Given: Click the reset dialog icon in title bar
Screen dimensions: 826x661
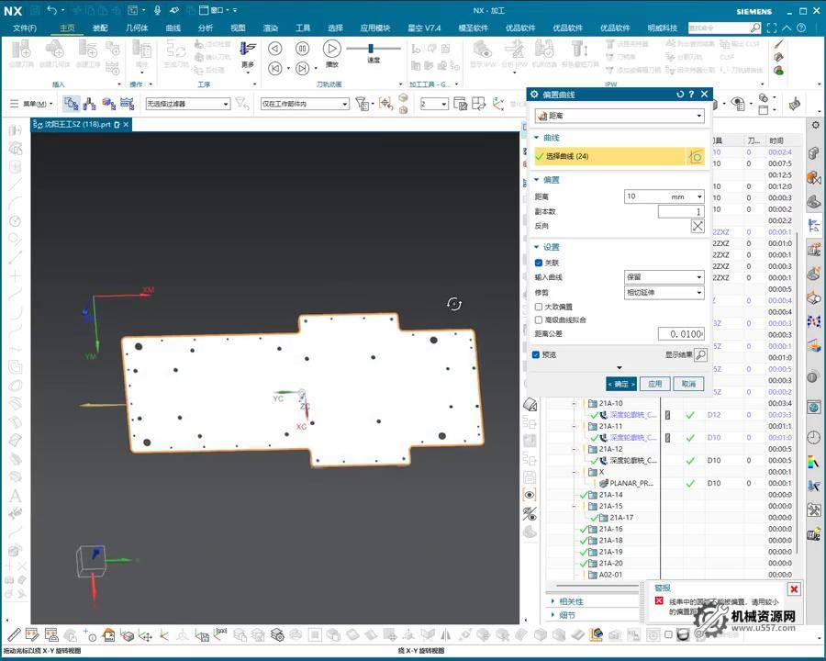Looking at the screenshot, I should click(x=680, y=95).
